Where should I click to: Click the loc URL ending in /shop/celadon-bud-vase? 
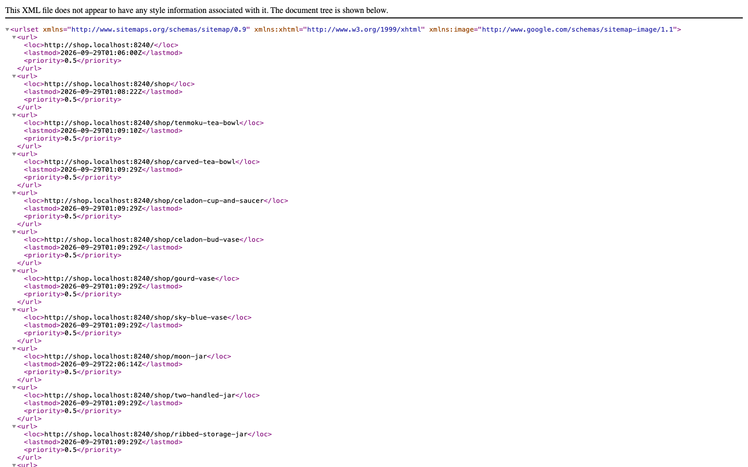coord(142,240)
